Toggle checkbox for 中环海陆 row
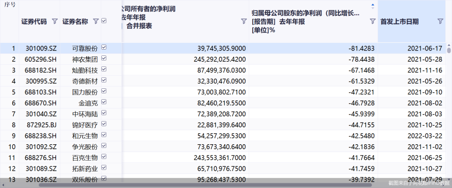The image size is (452, 188). 104,113
